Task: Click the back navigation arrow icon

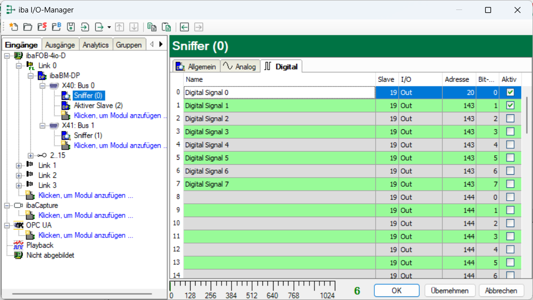Action: 184,27
